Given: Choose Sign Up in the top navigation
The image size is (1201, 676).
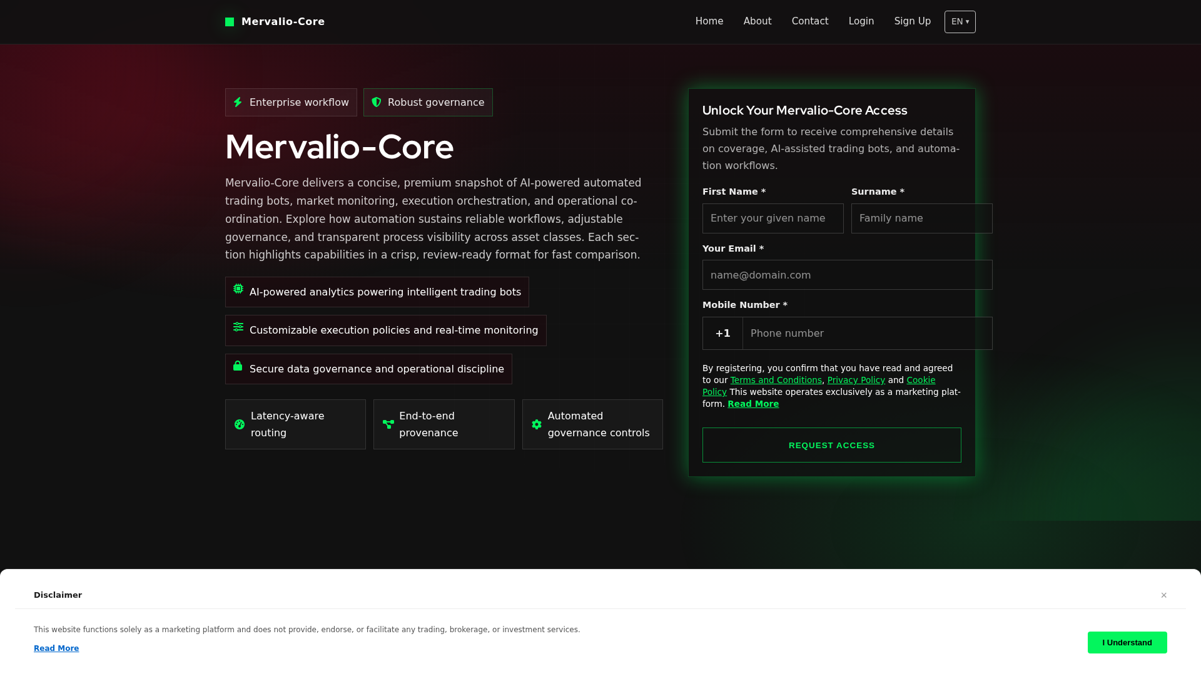Looking at the screenshot, I should (x=913, y=21).
